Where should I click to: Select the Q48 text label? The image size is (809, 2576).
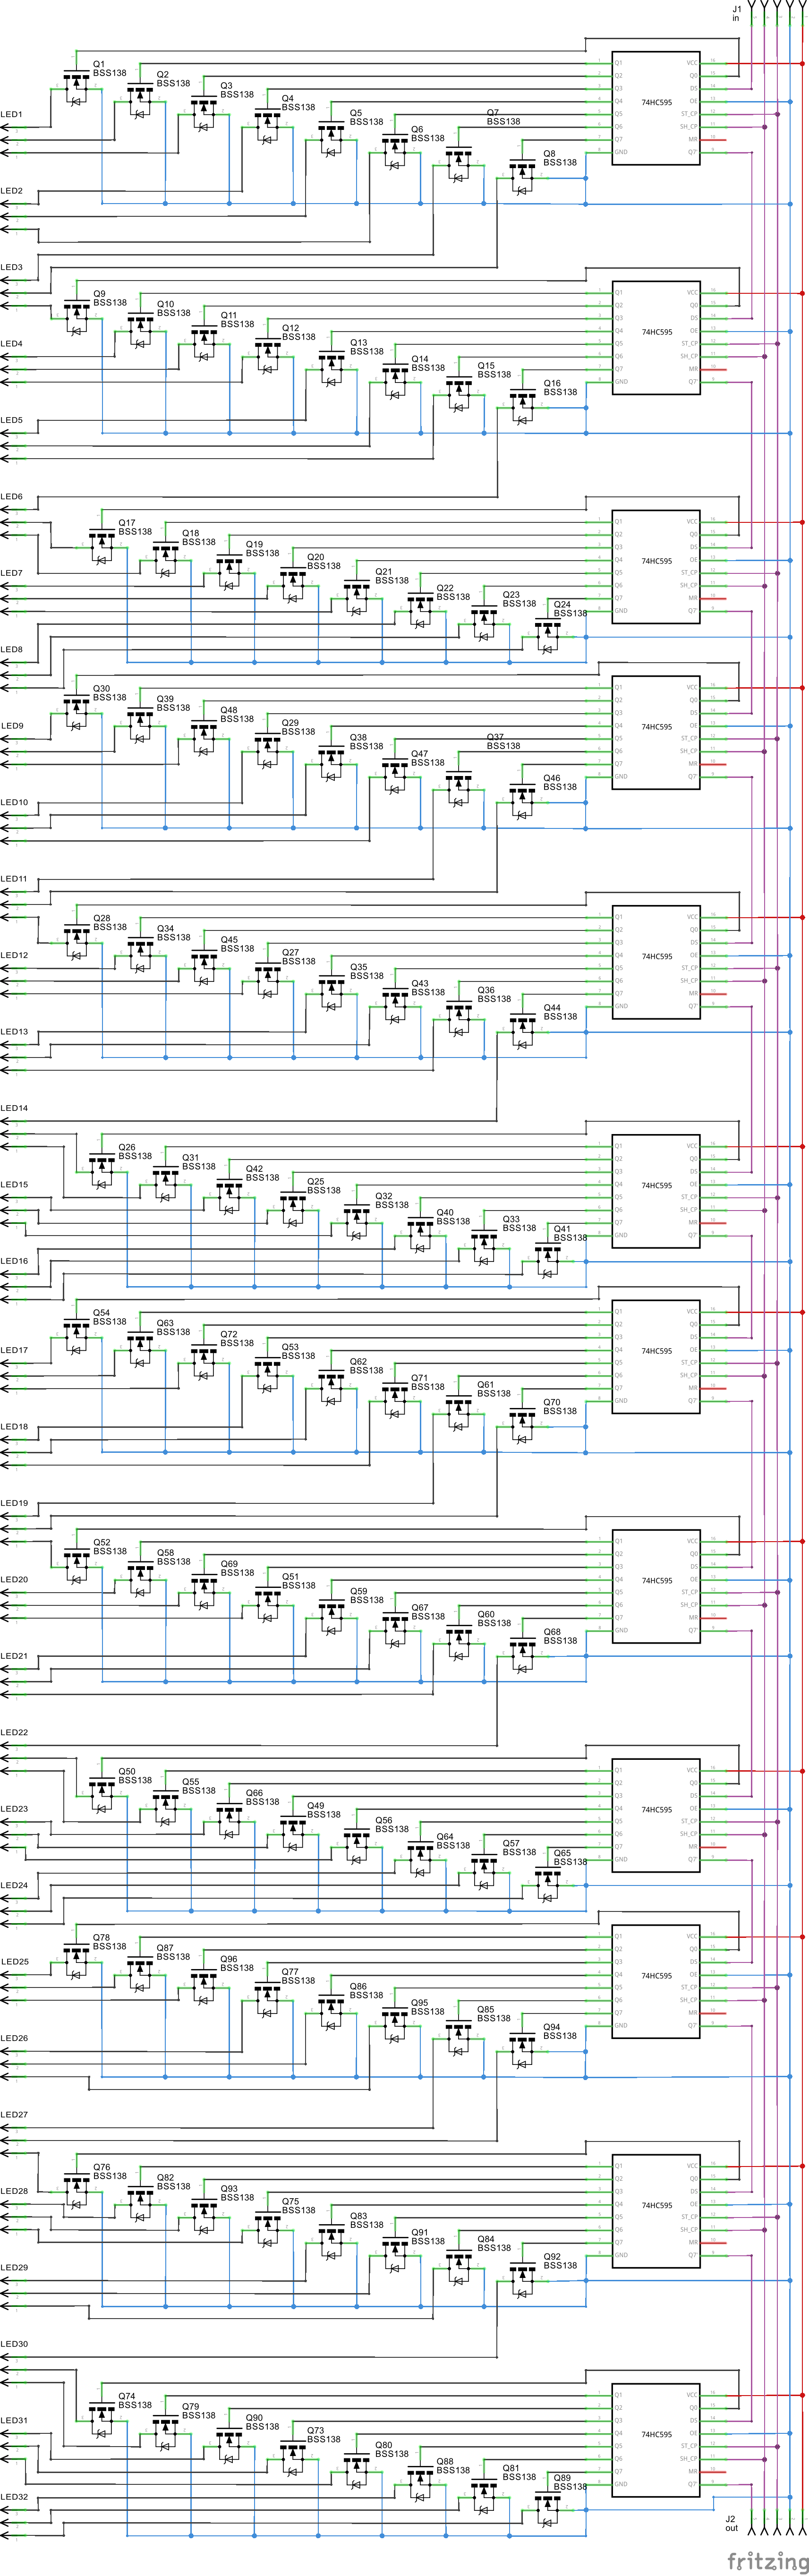[229, 710]
